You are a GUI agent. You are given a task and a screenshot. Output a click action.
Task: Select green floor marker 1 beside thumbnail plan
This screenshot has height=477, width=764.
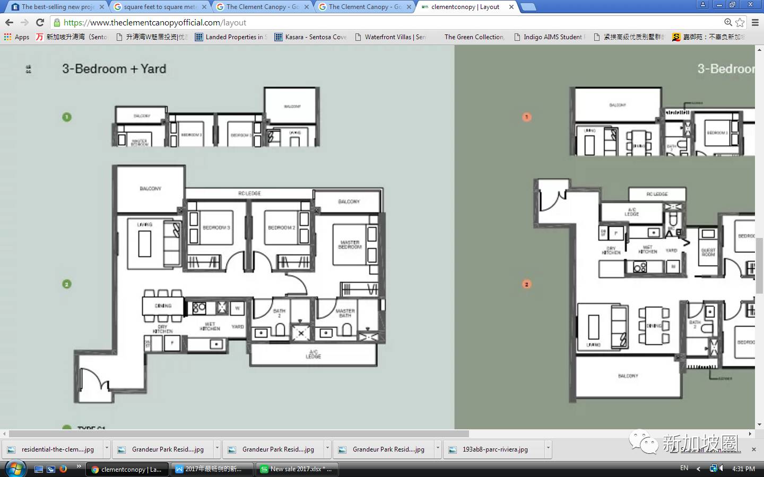67,117
